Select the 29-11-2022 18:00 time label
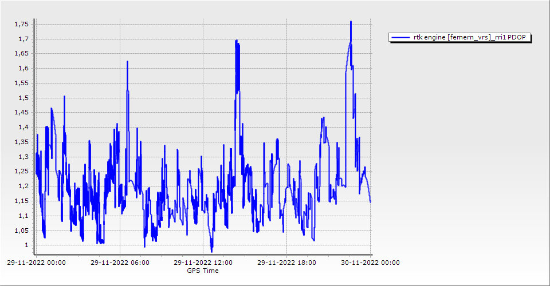The height and width of the screenshot is (286, 550). click(286, 263)
